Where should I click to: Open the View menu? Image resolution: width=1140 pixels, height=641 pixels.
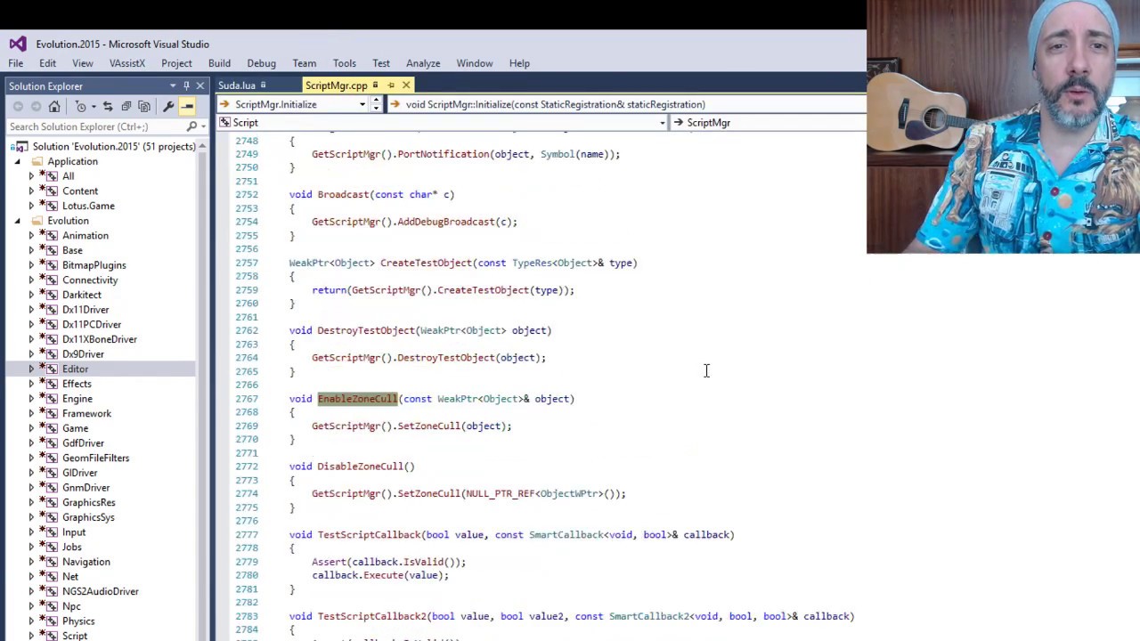coord(82,63)
